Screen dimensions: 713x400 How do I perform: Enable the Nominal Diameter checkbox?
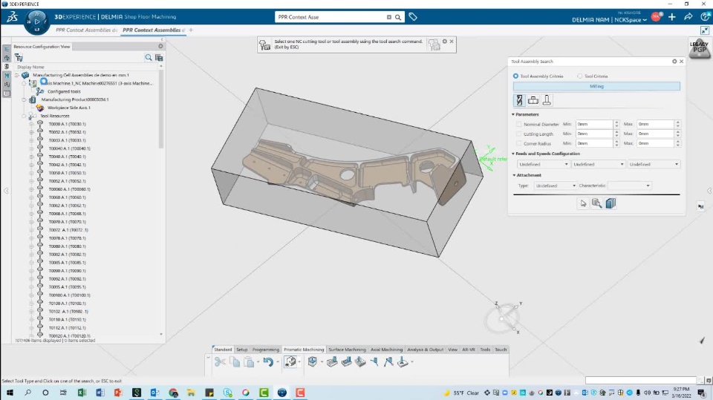(518, 124)
